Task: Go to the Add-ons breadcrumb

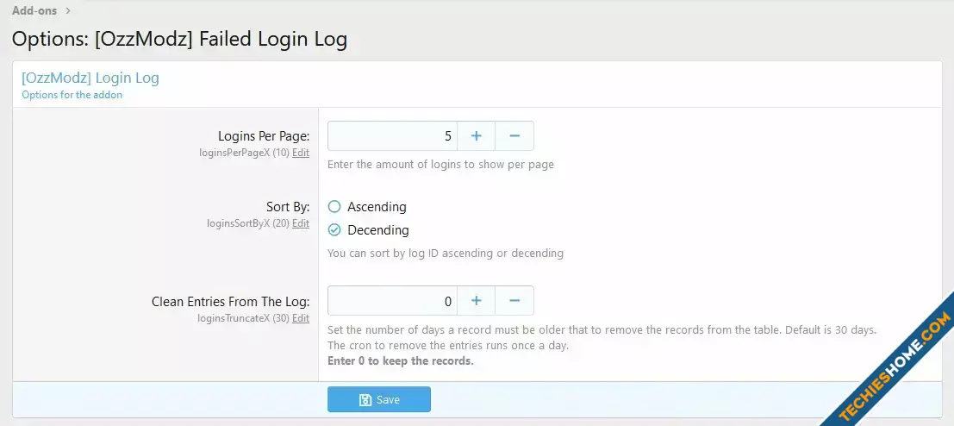Action: coord(34,10)
